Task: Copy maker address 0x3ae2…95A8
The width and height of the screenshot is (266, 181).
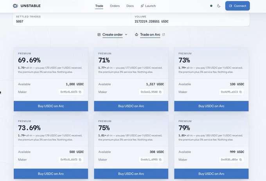Action: [x=160, y=92]
